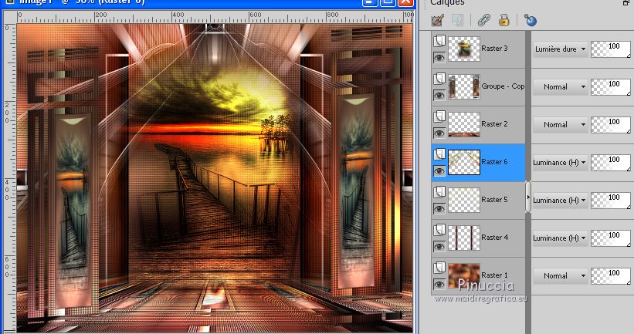Image resolution: width=634 pixels, height=334 pixels.
Task: Hide the Raster 5 layer
Action: point(439,209)
